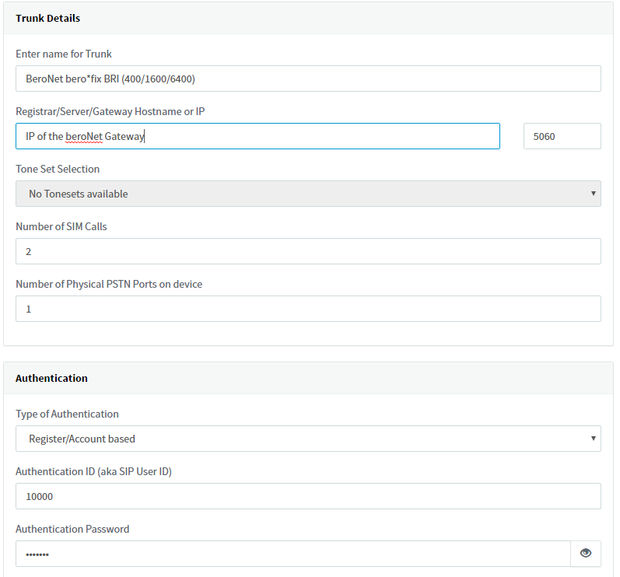Focus the Authentication ID field showing 10000
The height and width of the screenshot is (577, 620).
pyautogui.click(x=308, y=496)
